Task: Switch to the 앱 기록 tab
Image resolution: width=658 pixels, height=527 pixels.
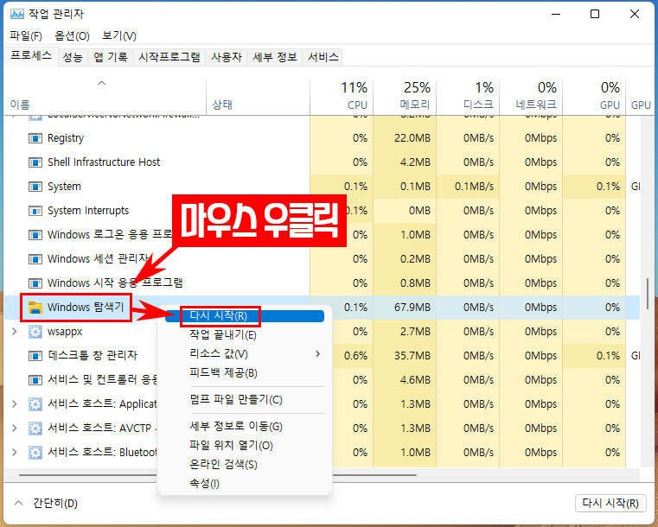Action: coord(111,57)
